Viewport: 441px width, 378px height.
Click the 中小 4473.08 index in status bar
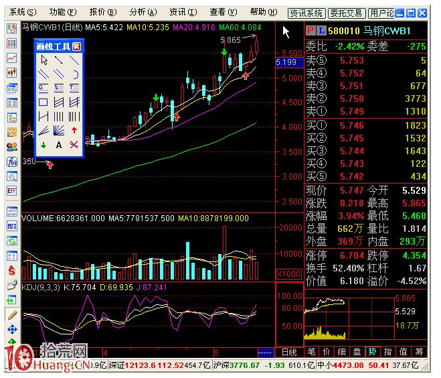pos(367,365)
